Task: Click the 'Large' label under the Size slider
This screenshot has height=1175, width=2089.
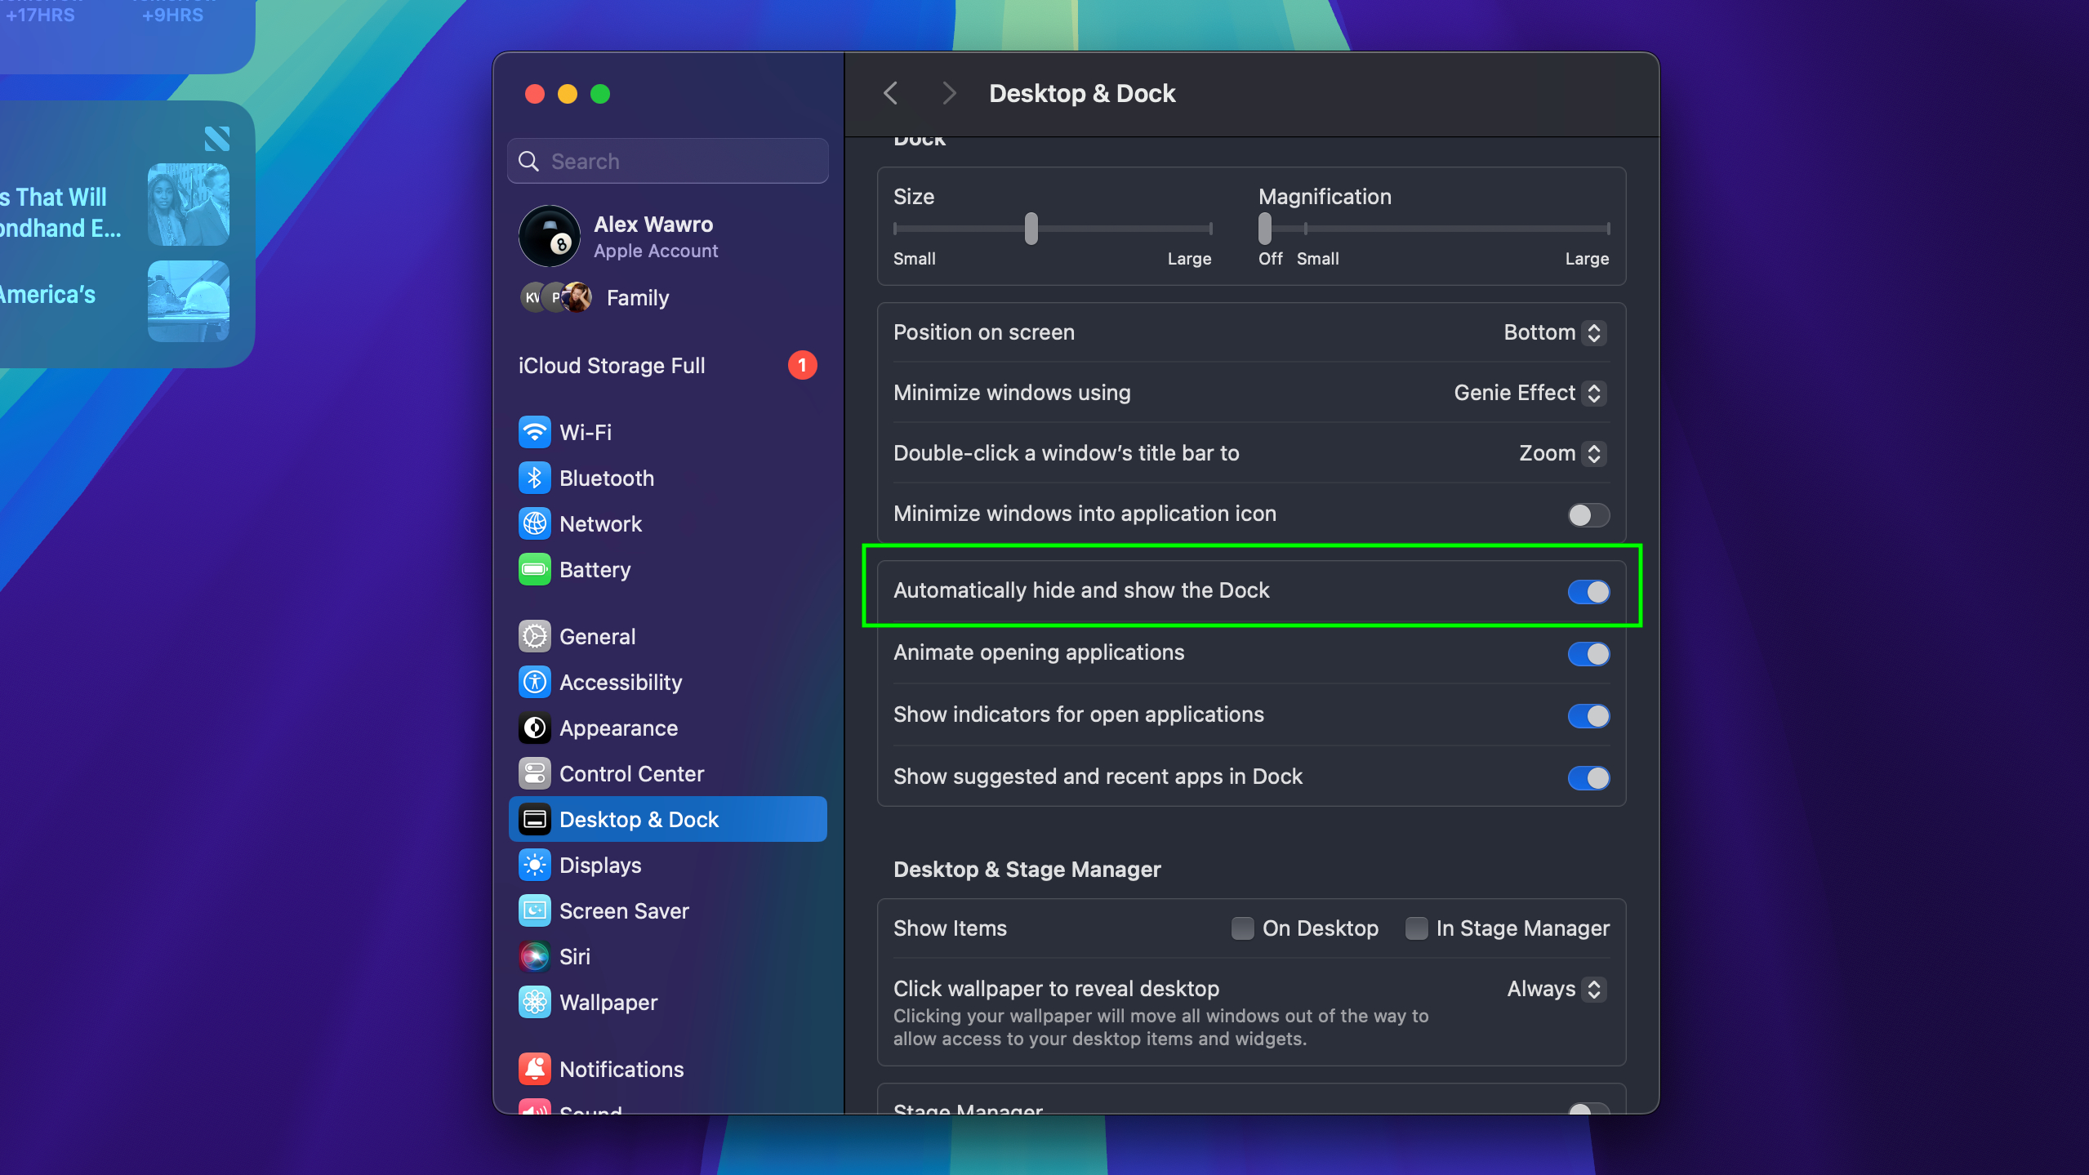Action: 1189,259
